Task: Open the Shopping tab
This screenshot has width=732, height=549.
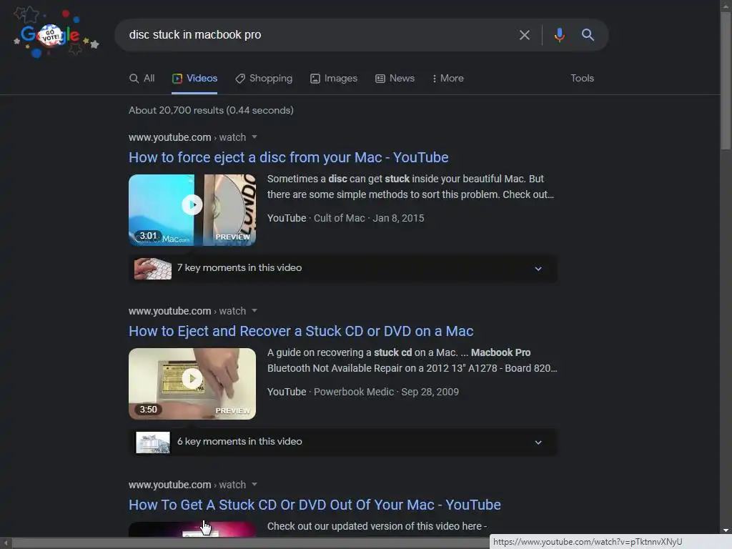Action: (264, 79)
